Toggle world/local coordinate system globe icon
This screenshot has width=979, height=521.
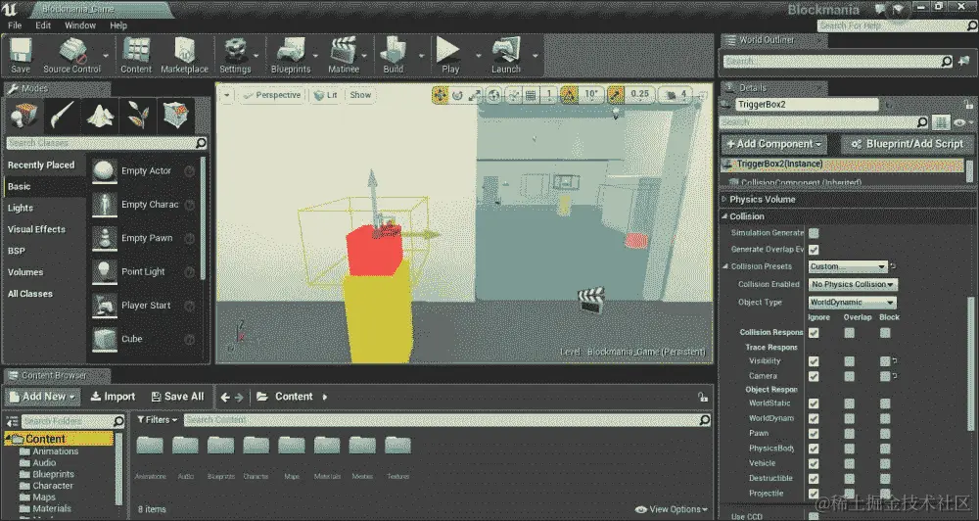493,95
